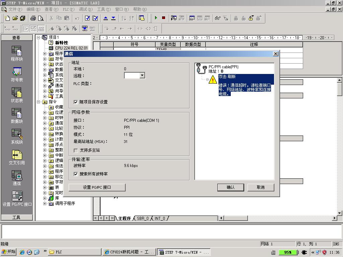Viewport: 343px width, 257px height.
Task: Open the PLC menu in the menu bar
Action: tap(68, 9)
